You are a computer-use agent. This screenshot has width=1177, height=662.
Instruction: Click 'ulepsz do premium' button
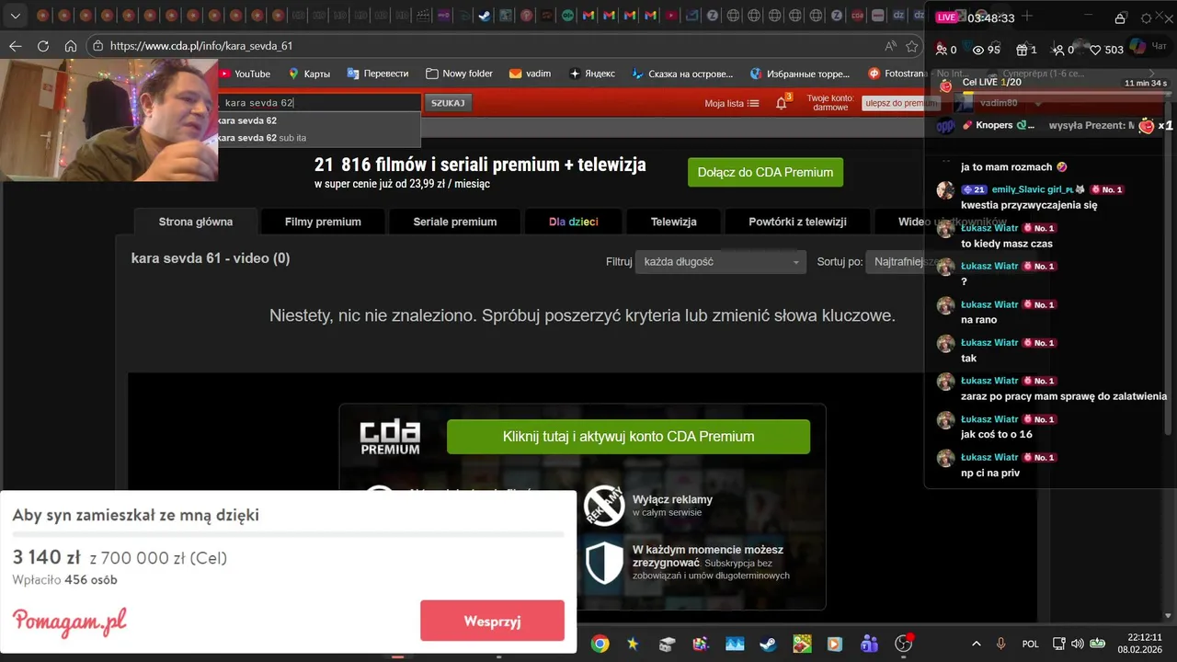(x=901, y=103)
